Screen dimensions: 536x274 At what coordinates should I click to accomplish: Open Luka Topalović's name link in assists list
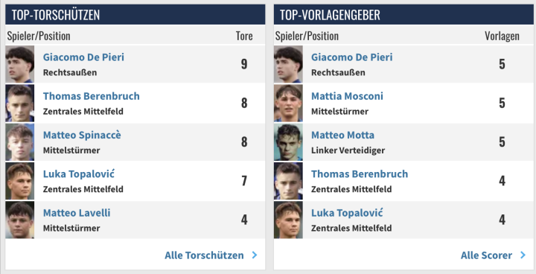click(x=347, y=213)
